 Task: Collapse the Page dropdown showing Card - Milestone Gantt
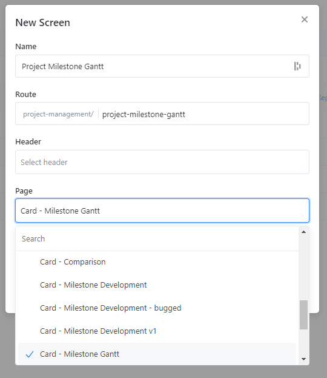click(x=162, y=211)
